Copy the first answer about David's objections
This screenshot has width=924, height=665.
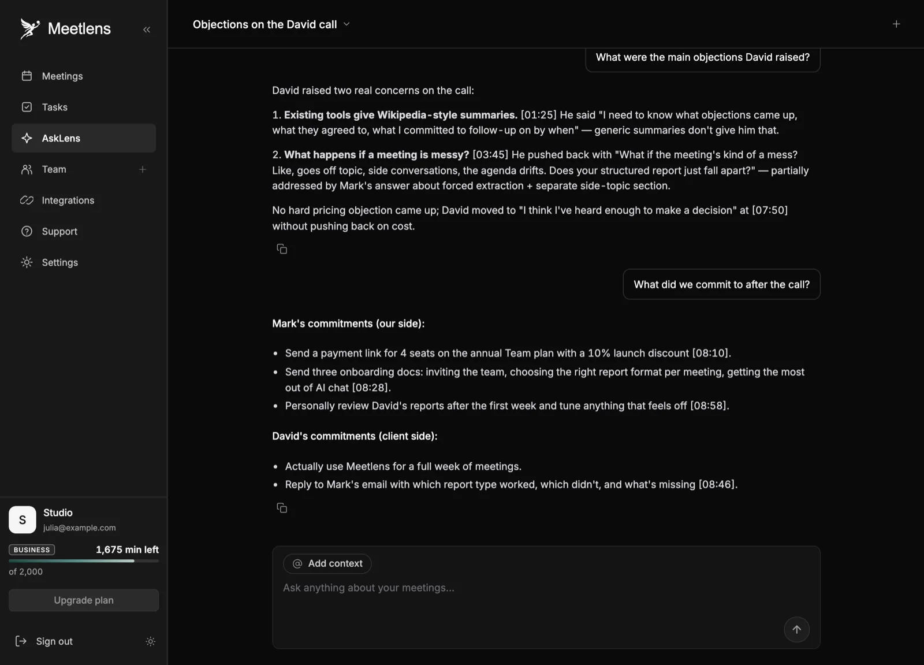click(x=282, y=249)
